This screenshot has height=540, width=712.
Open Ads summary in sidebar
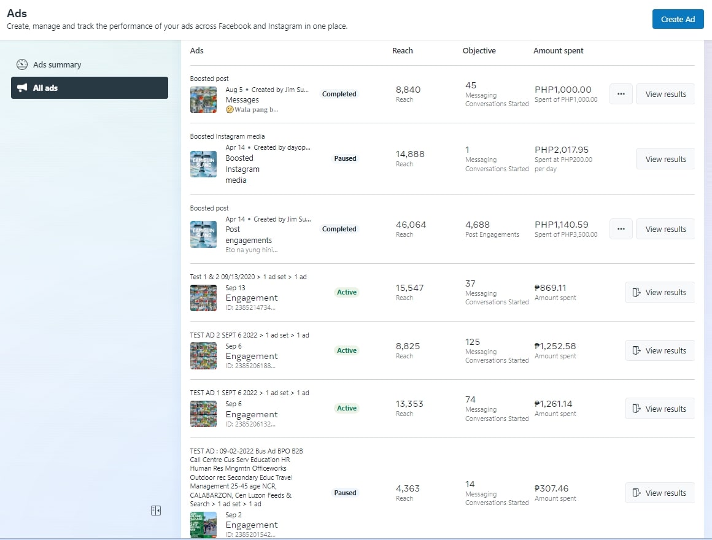click(90, 64)
